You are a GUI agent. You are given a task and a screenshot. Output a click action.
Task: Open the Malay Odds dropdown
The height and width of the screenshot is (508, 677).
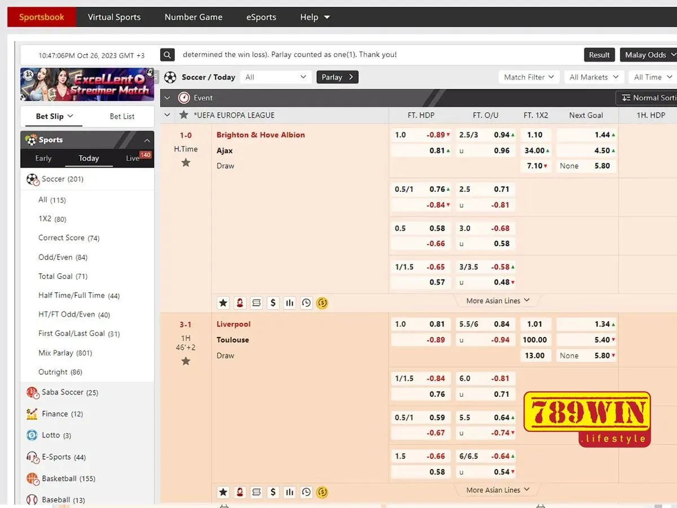pyautogui.click(x=648, y=55)
